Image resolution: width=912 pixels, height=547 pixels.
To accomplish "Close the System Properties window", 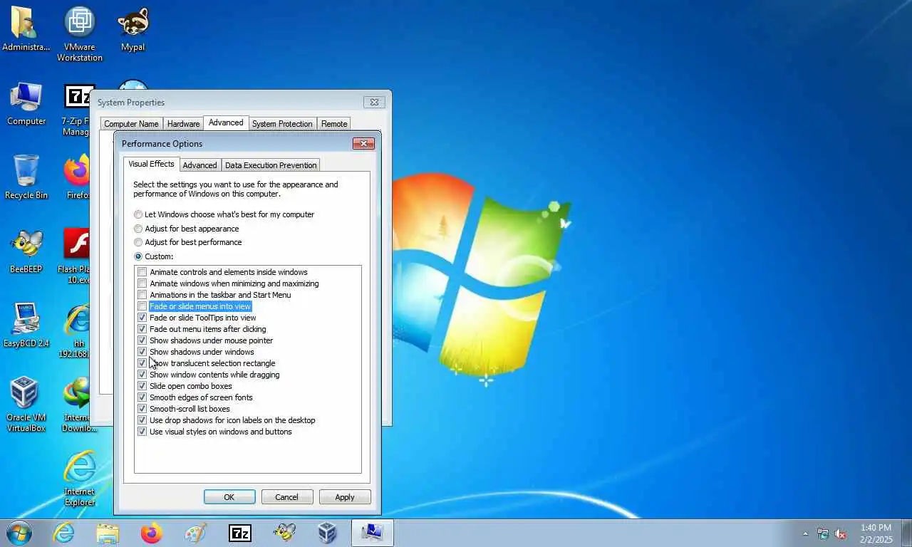I will pos(374,103).
